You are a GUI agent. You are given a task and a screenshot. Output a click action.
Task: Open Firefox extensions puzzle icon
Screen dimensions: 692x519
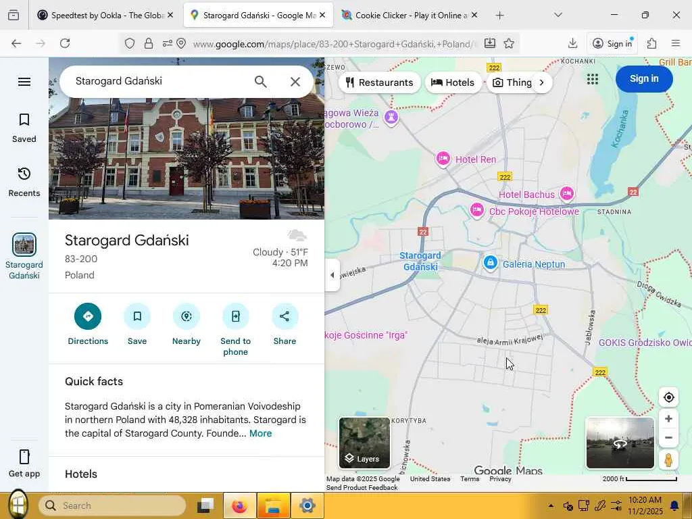pyautogui.click(x=652, y=43)
